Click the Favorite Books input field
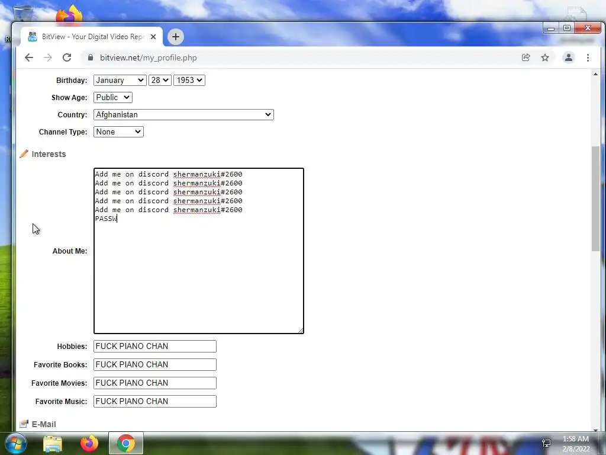This screenshot has height=455, width=606. tap(155, 364)
